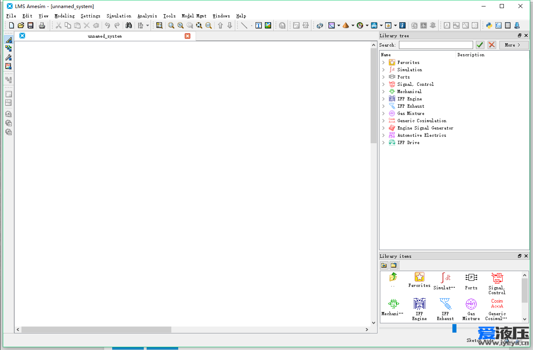Image resolution: width=533 pixels, height=350 pixels.
Task: Click the Library tree Search field
Action: click(x=436, y=45)
